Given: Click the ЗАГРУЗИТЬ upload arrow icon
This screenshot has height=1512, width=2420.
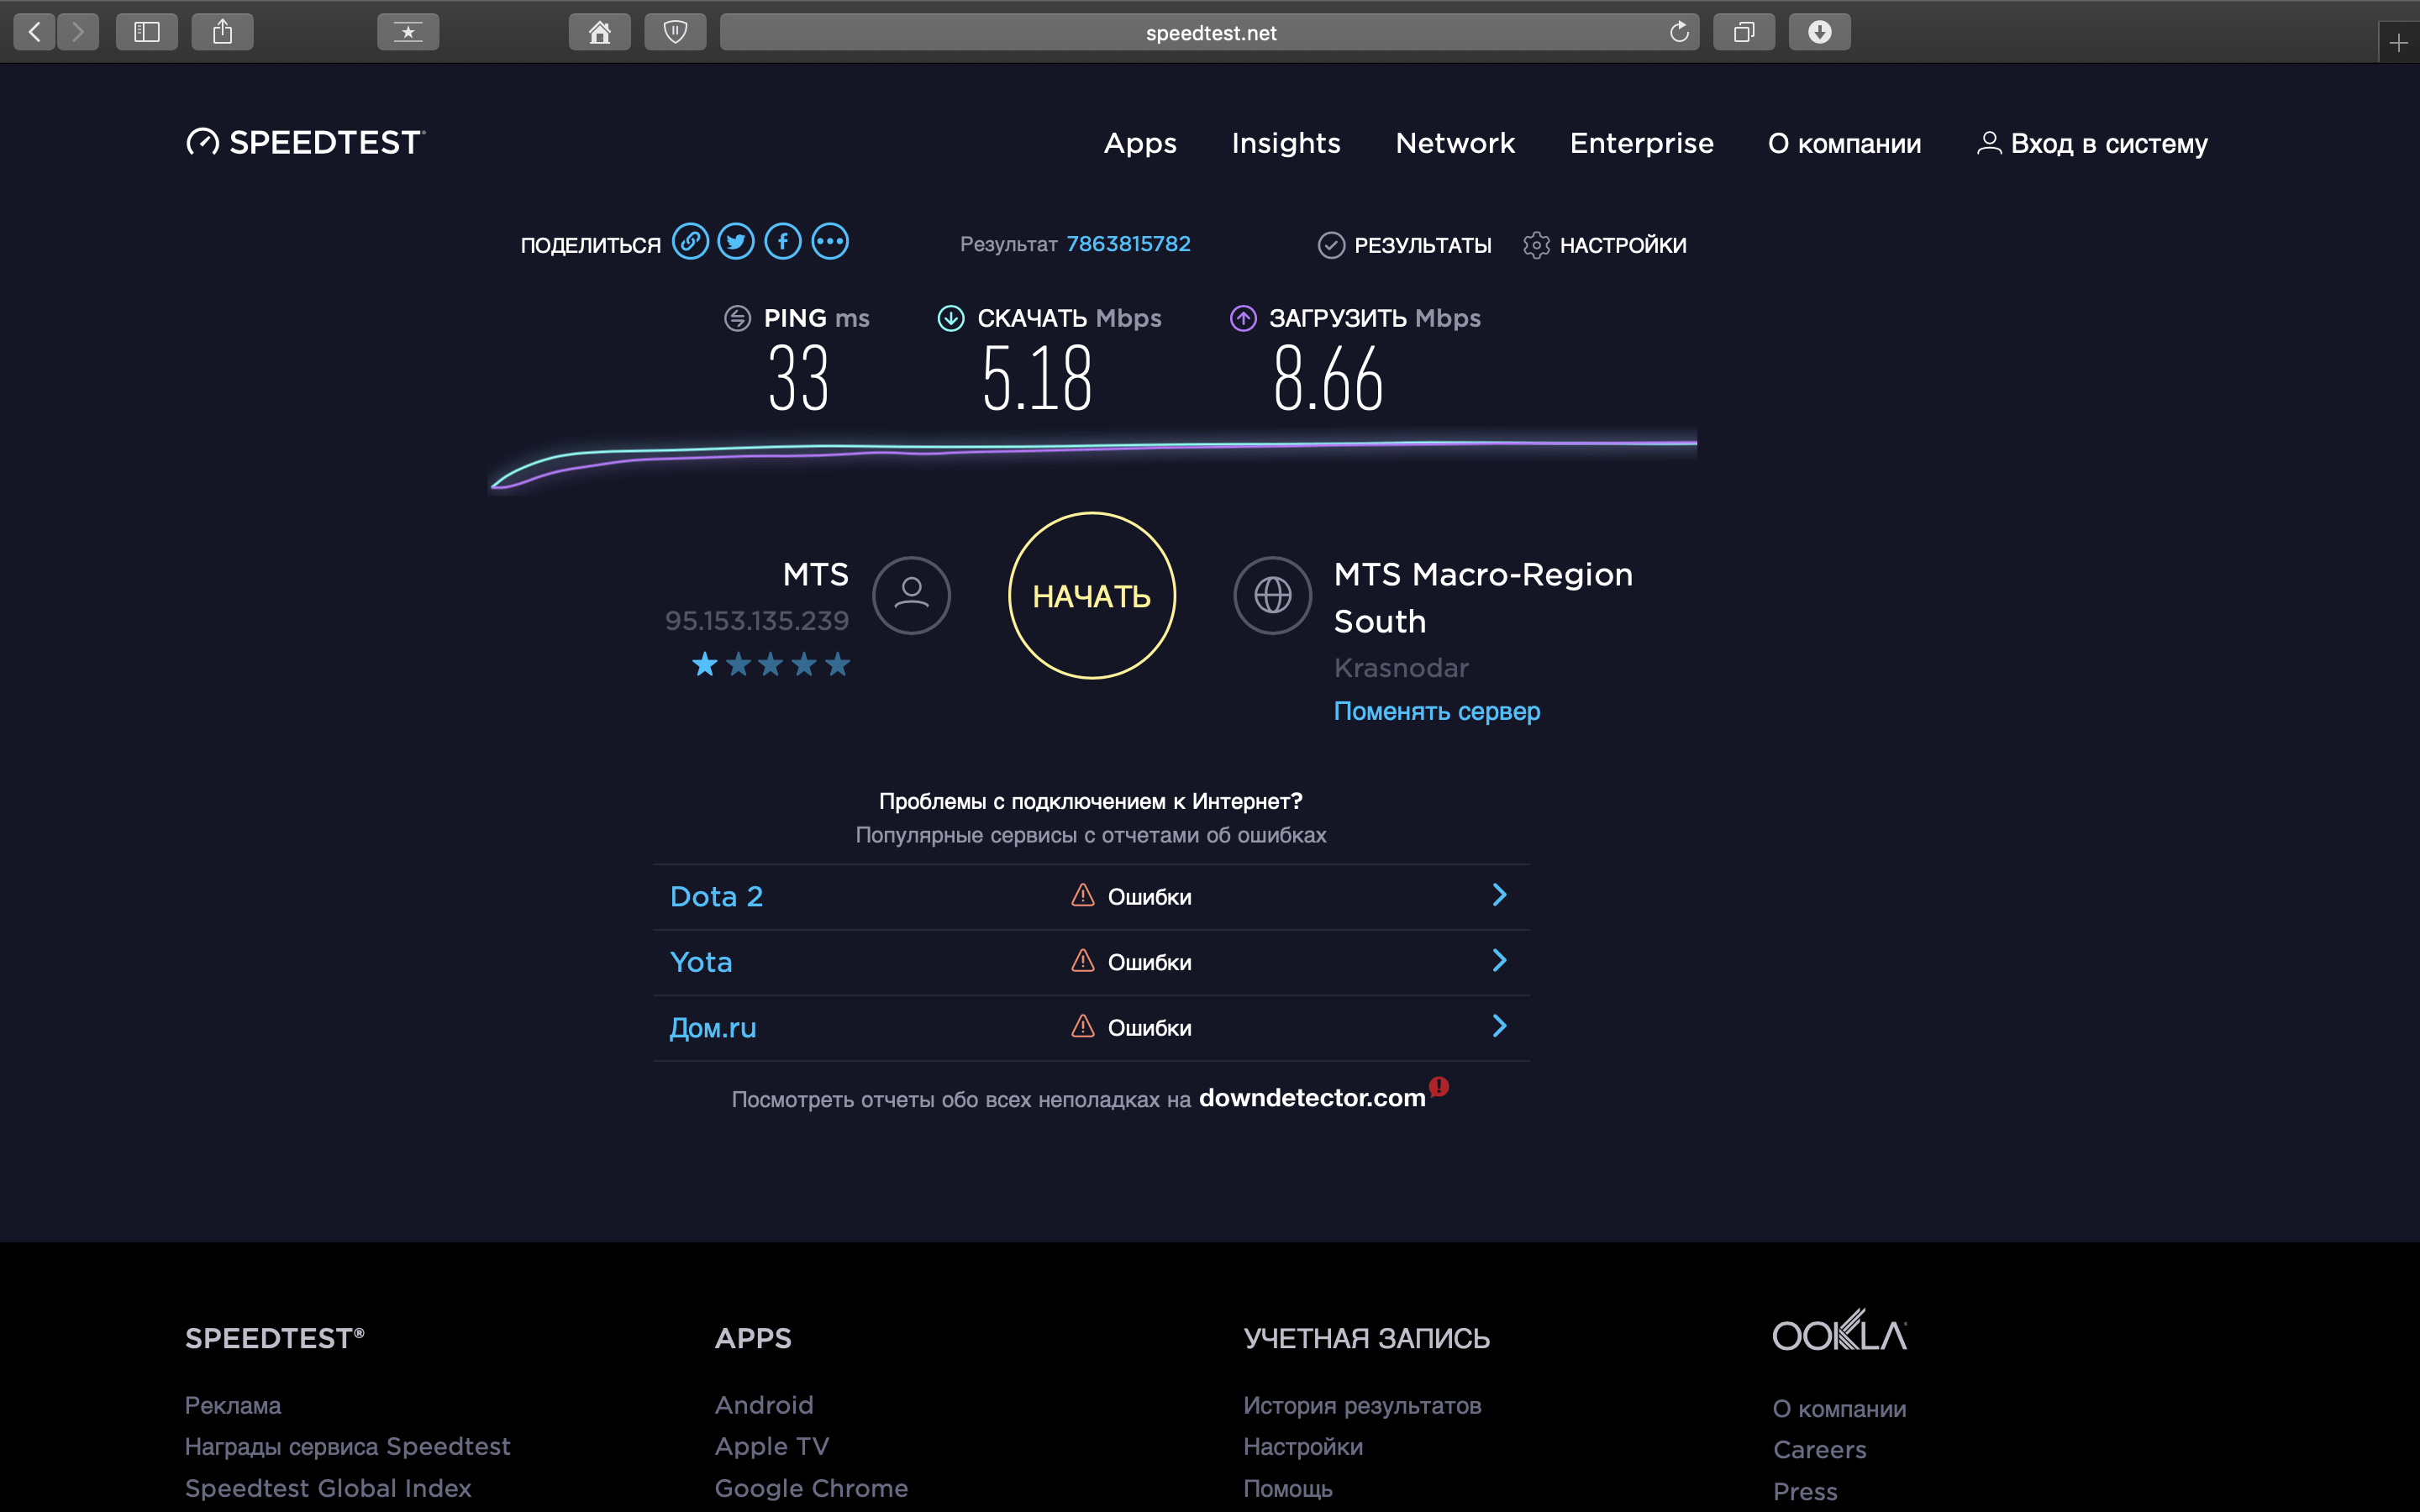Looking at the screenshot, I should pos(1243,318).
